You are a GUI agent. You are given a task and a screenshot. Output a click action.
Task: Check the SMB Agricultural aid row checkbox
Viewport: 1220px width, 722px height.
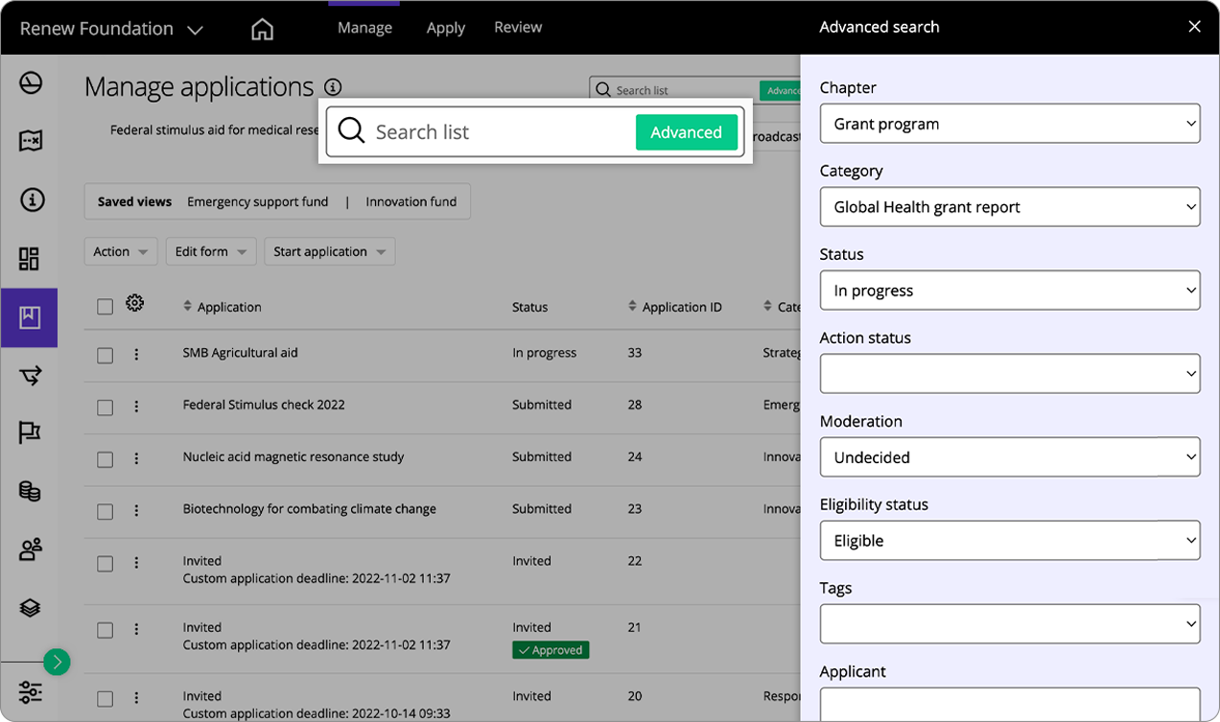coord(105,353)
